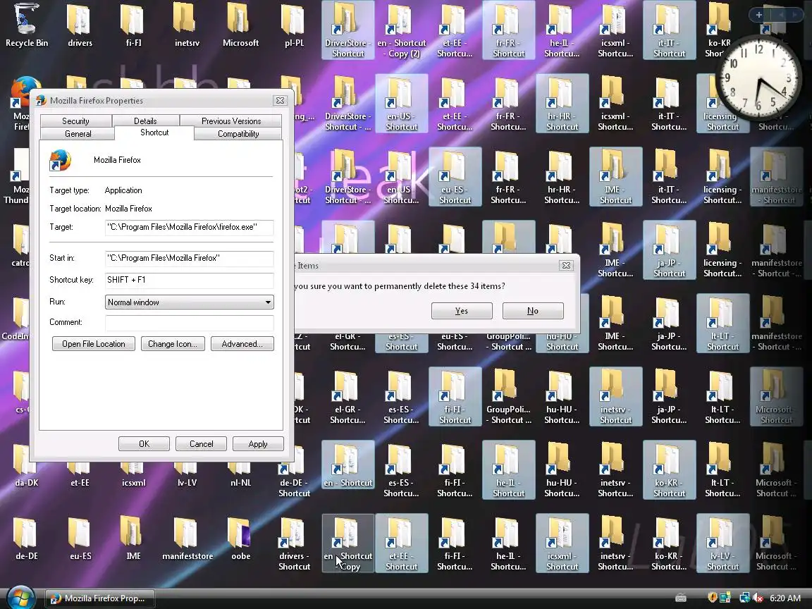812x609 pixels.
Task: Select the ja-JP - Shortcut highlighted icon
Action: 669,250
